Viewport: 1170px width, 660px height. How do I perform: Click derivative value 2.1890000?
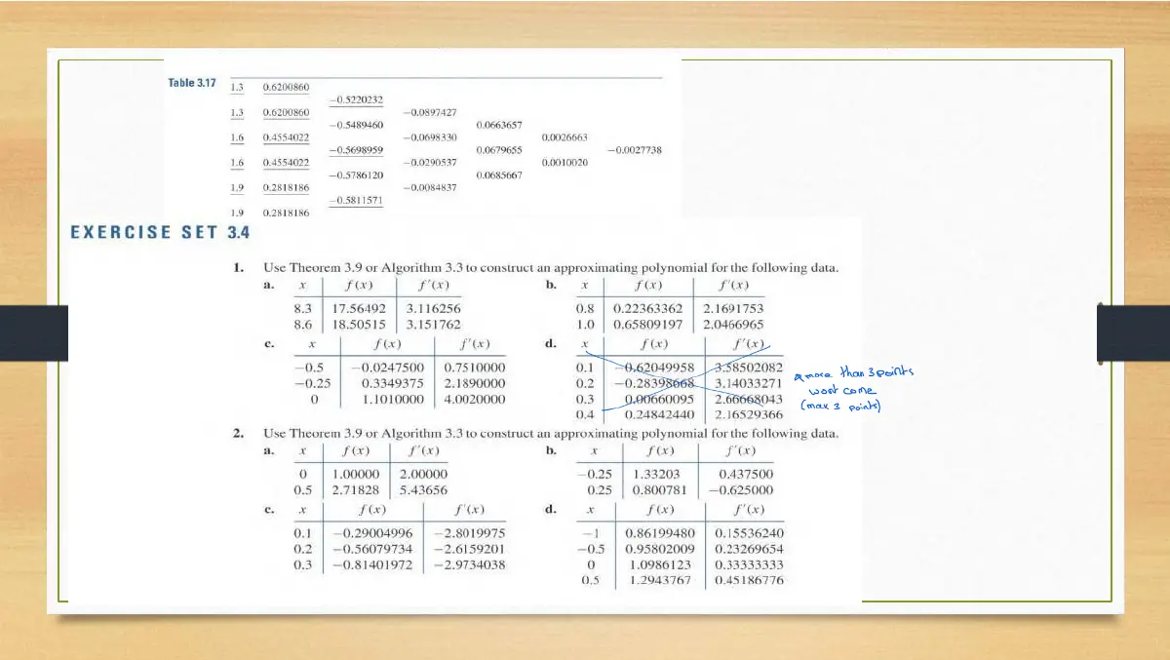click(475, 383)
